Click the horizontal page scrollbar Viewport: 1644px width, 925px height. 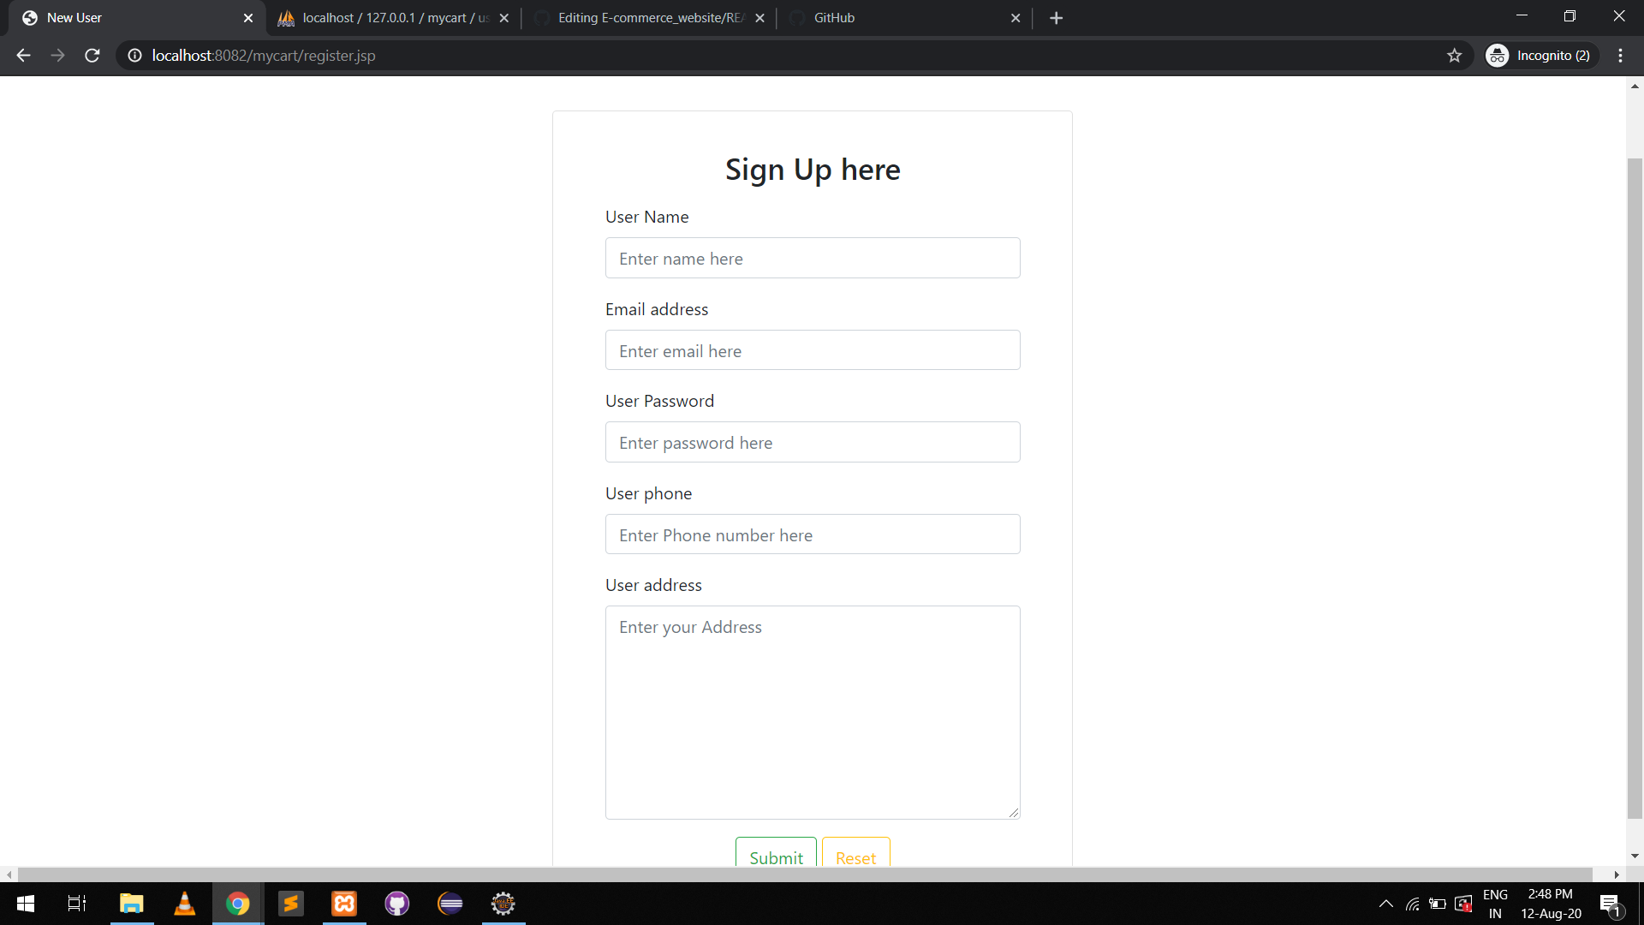(805, 874)
